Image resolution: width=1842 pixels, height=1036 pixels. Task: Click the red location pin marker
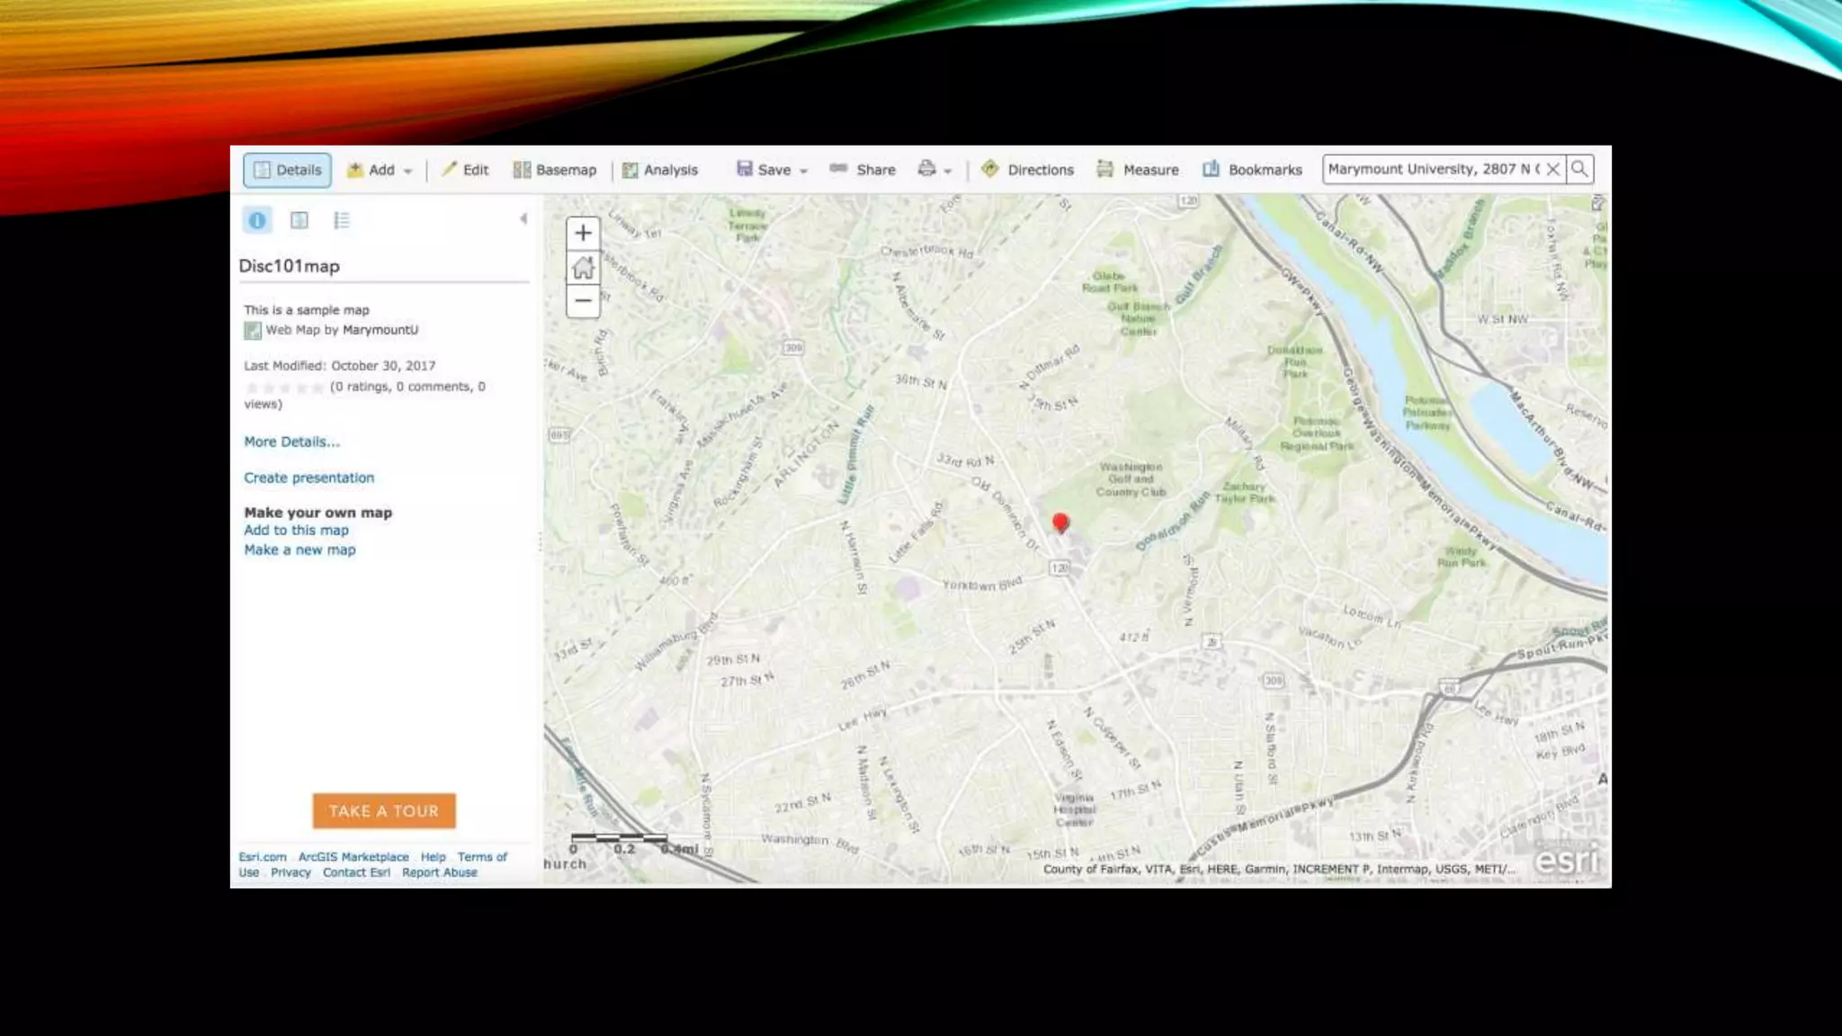[1060, 522]
